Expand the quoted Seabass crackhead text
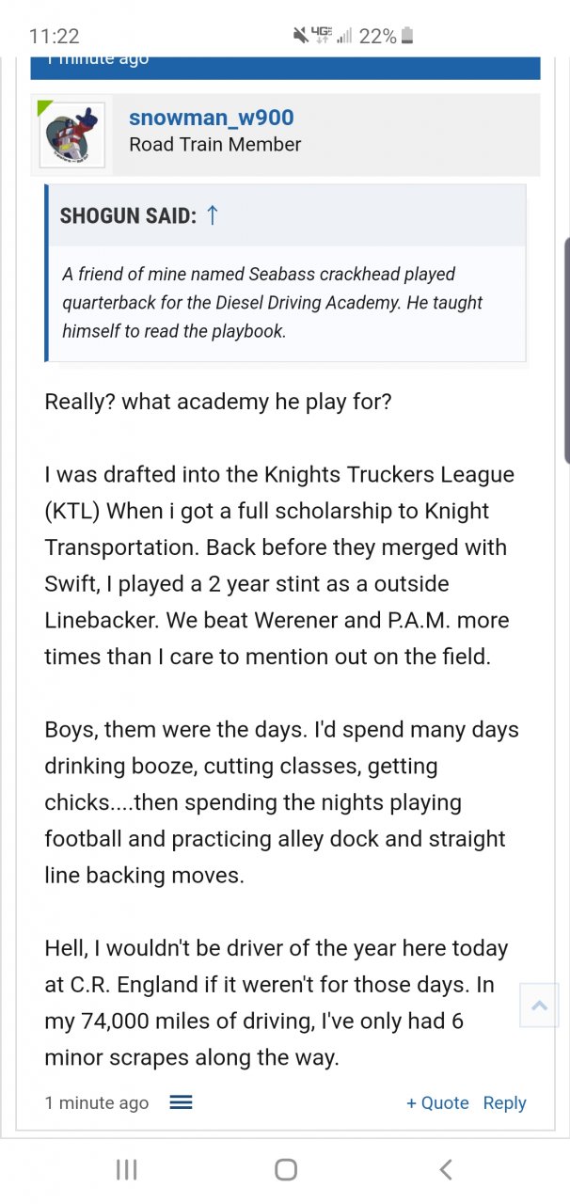Viewport: 570px width, 1204px height. pos(259,303)
